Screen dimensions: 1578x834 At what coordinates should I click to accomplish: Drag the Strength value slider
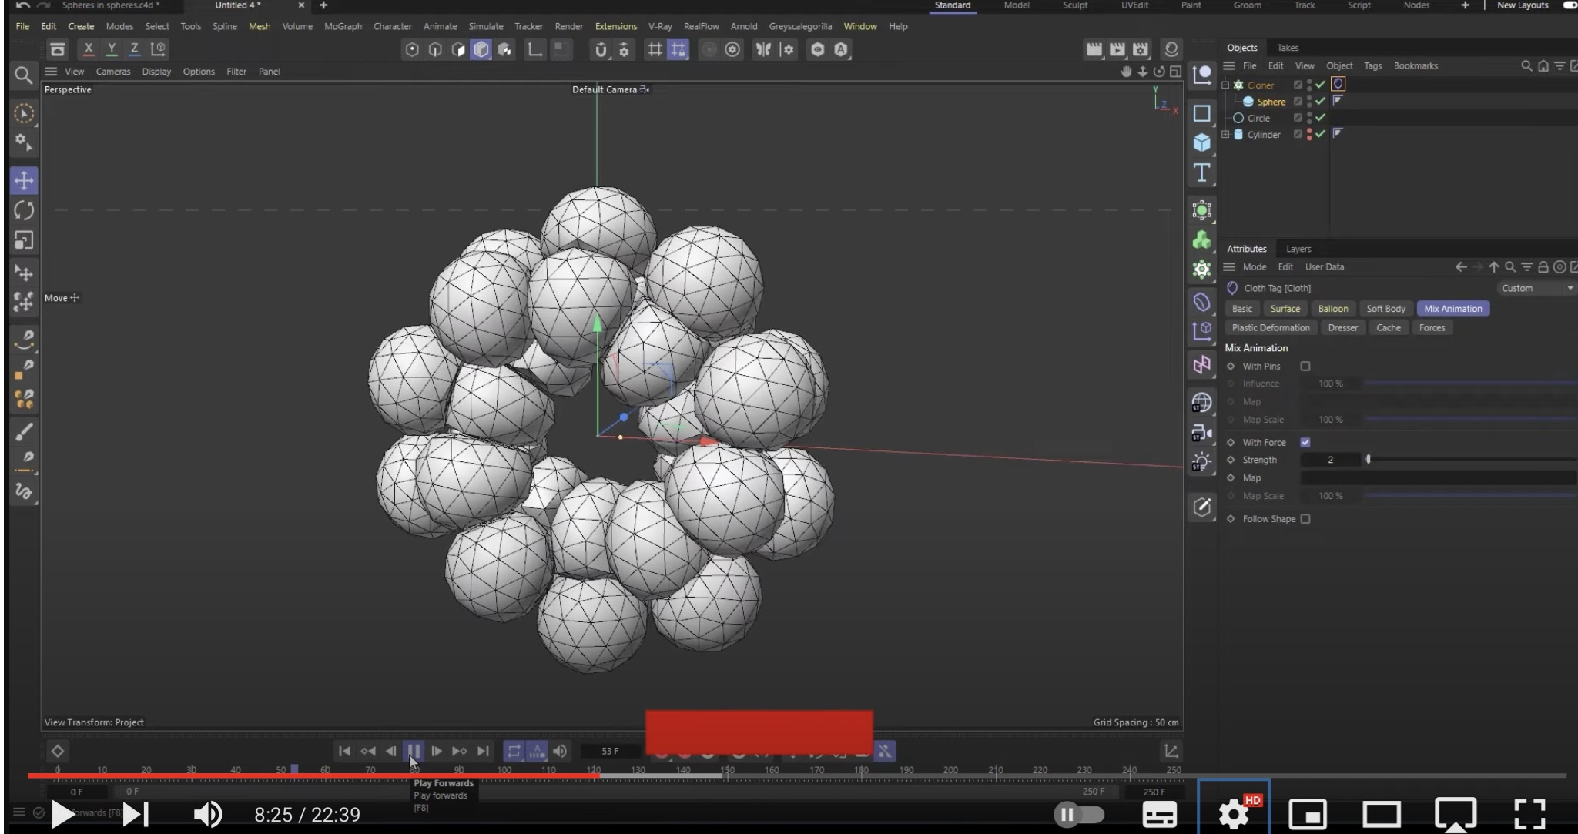click(x=1369, y=459)
